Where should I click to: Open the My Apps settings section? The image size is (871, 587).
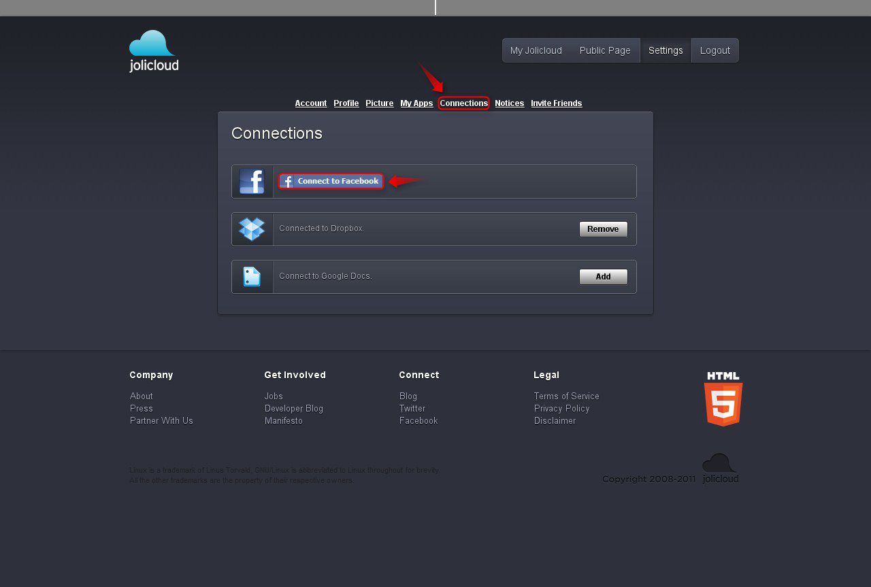click(x=416, y=103)
